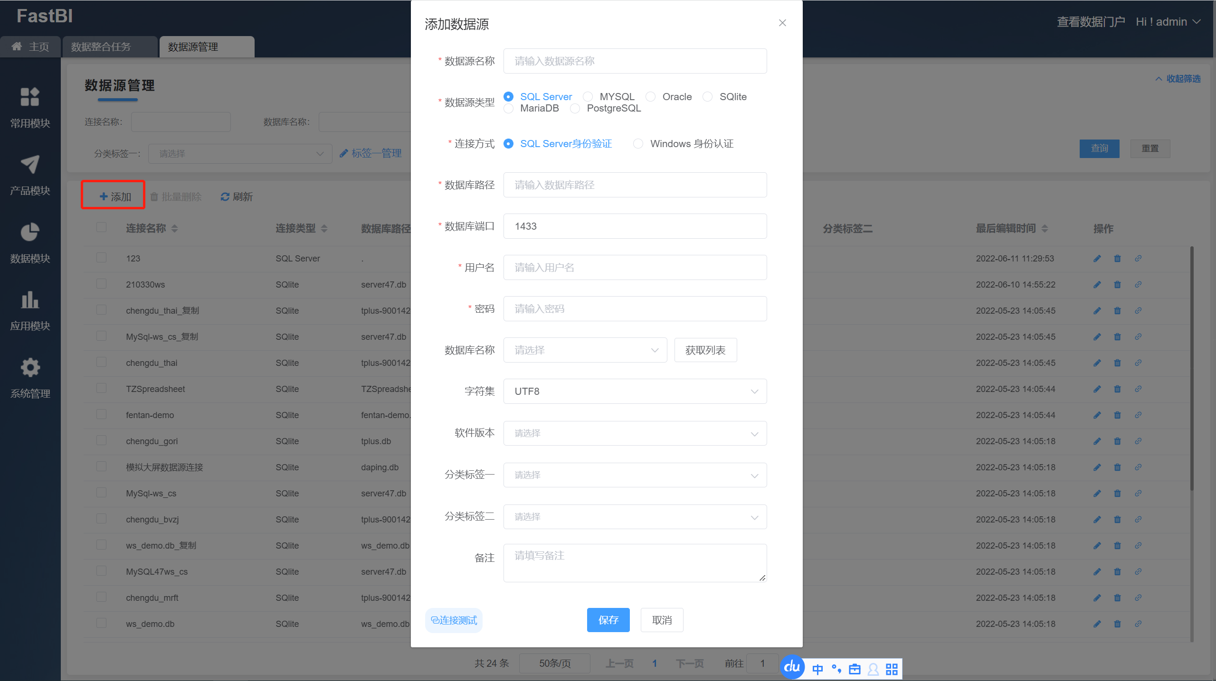Open the 系统管理 gear icon
1216x681 pixels.
click(x=30, y=368)
